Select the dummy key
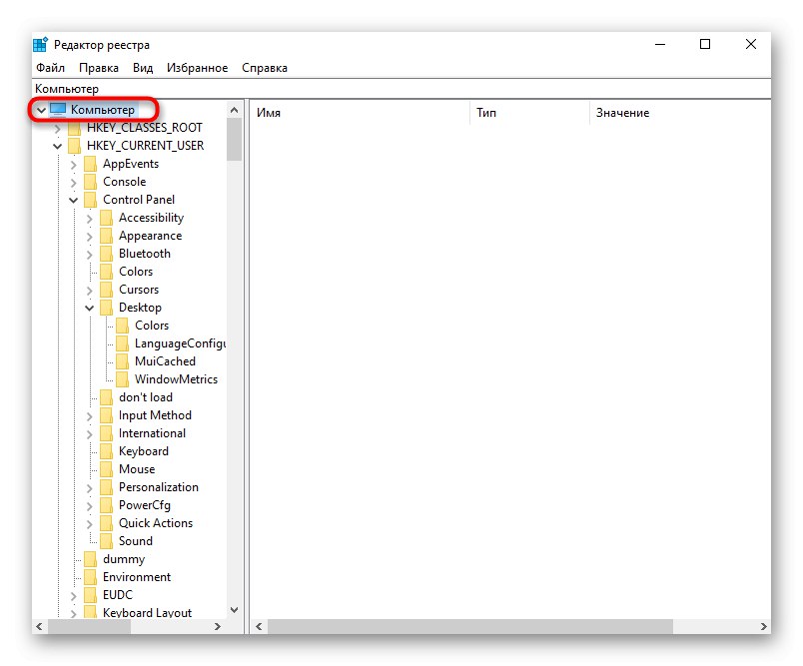This screenshot has height=666, width=803. coord(124,559)
